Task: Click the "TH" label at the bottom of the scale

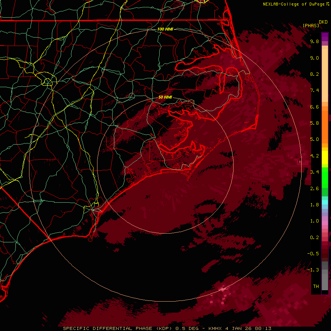Action: point(316,286)
